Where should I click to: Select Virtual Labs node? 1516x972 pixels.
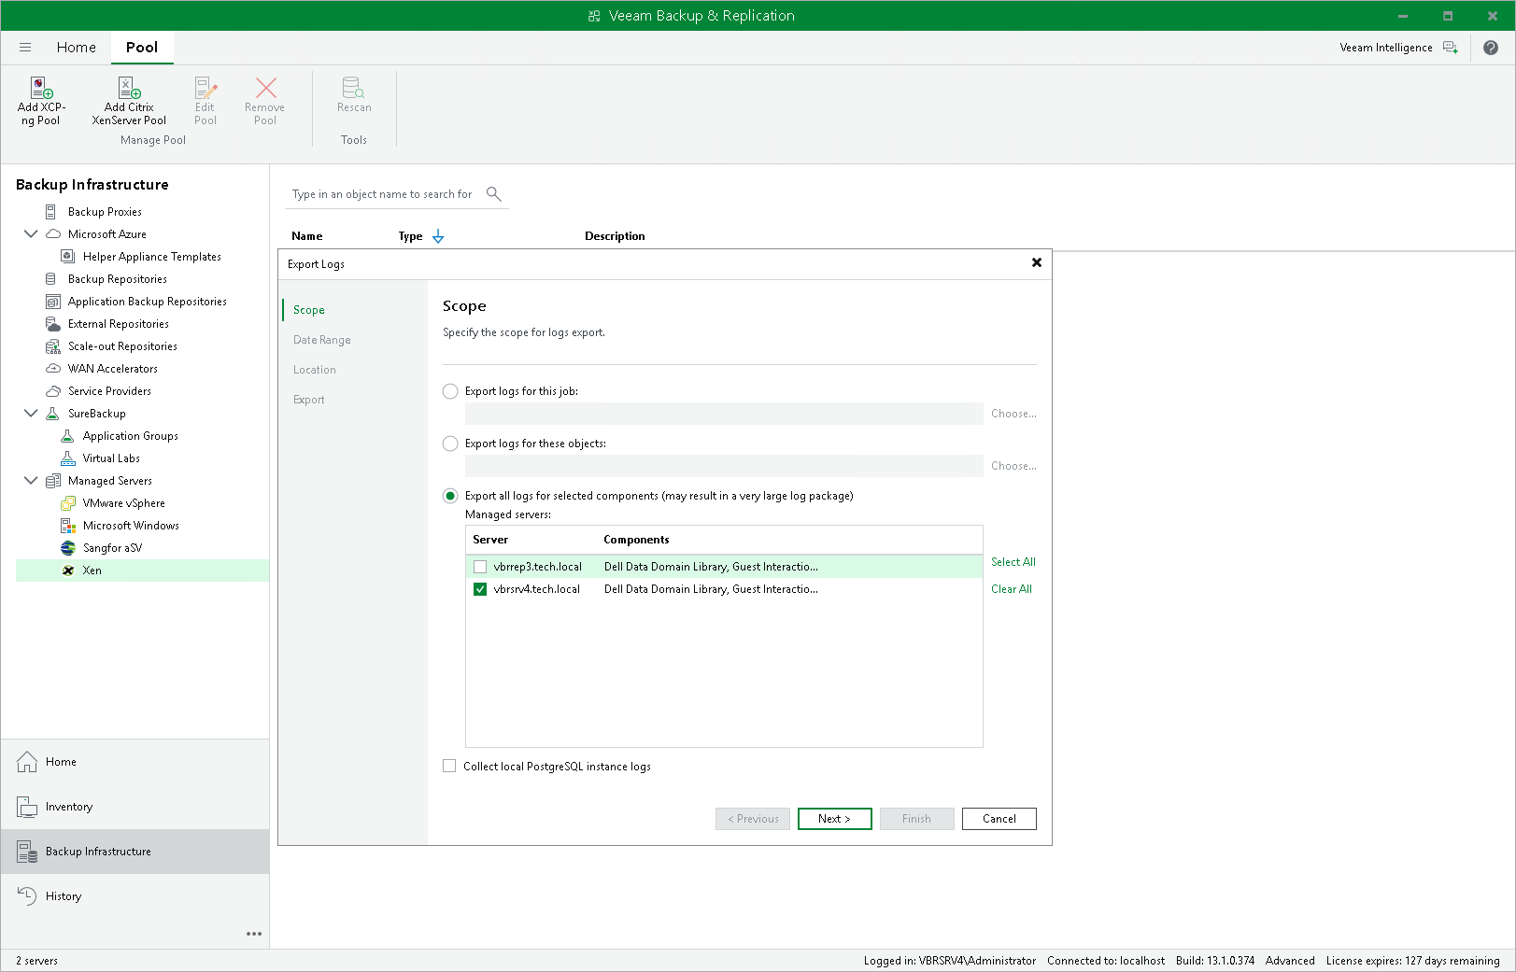click(110, 458)
